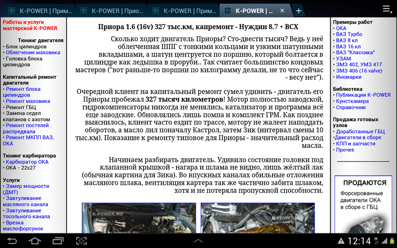Screen dimensions: 397x248
Task: Open the ВАЗ Турбо link
Action: (x=349, y=34)
